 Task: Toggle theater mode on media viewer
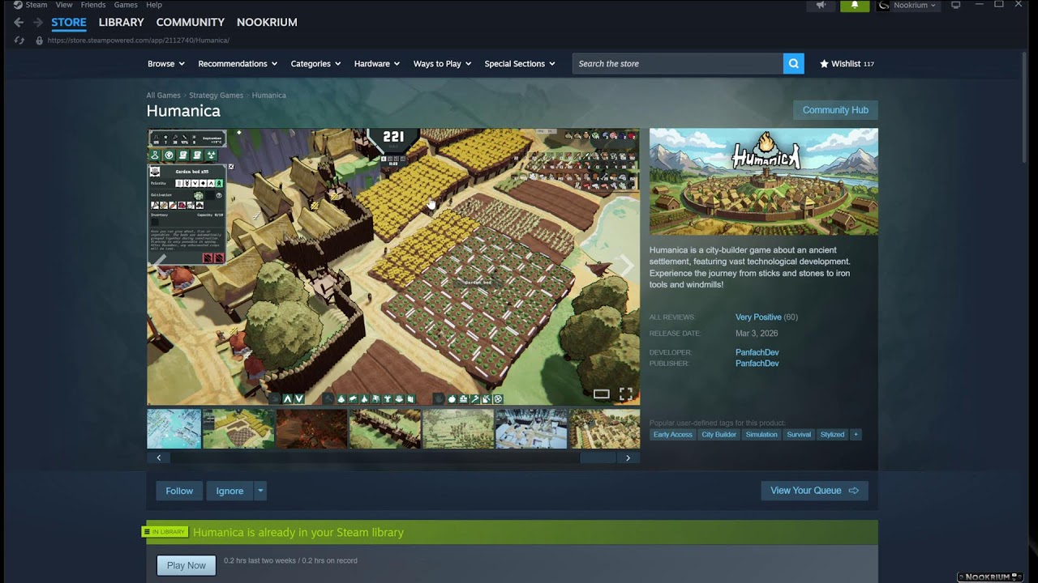coord(601,394)
